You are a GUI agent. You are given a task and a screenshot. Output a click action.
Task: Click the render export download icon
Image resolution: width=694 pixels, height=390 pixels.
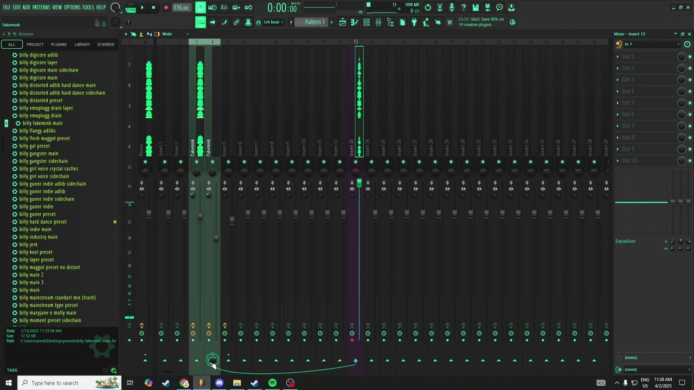pyautogui.click(x=511, y=8)
